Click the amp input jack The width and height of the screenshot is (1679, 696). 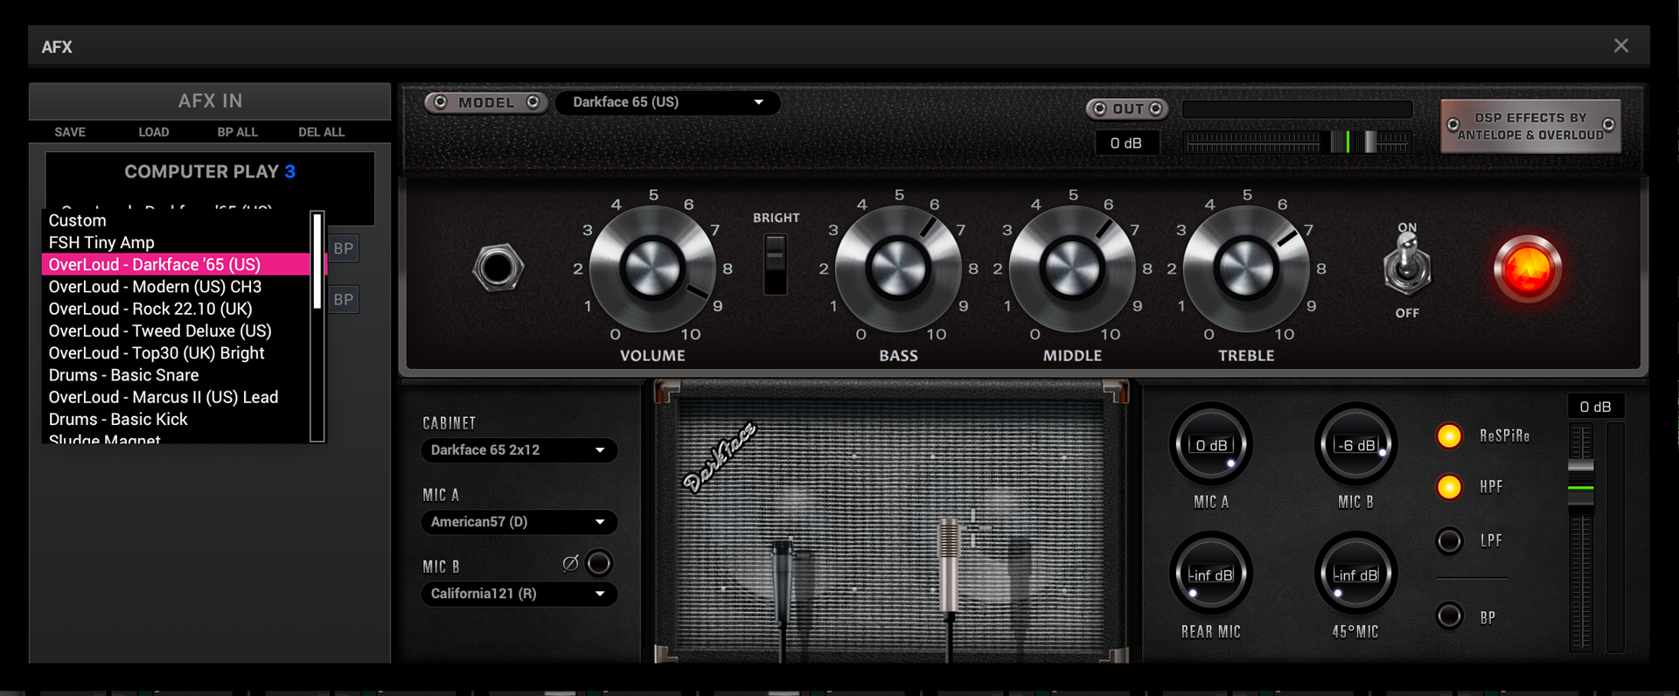(x=498, y=268)
